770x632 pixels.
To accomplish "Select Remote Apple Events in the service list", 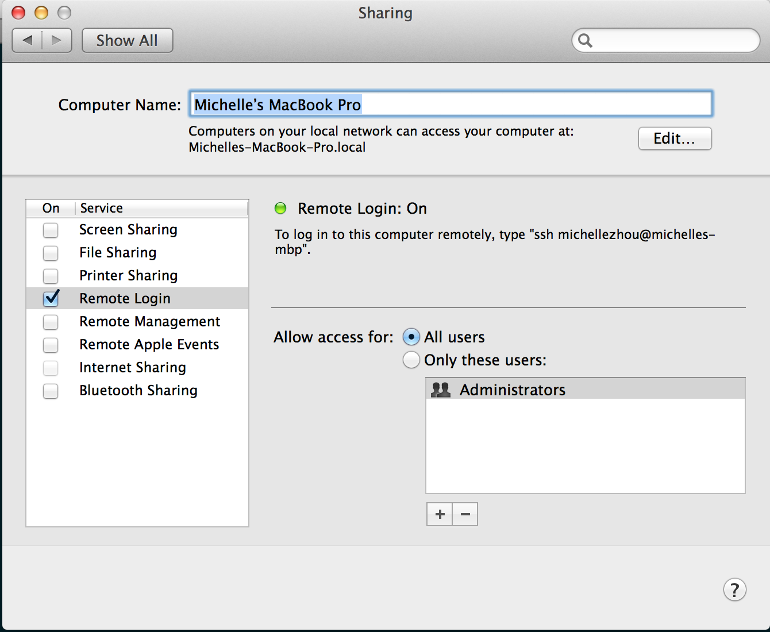I will click(x=149, y=344).
